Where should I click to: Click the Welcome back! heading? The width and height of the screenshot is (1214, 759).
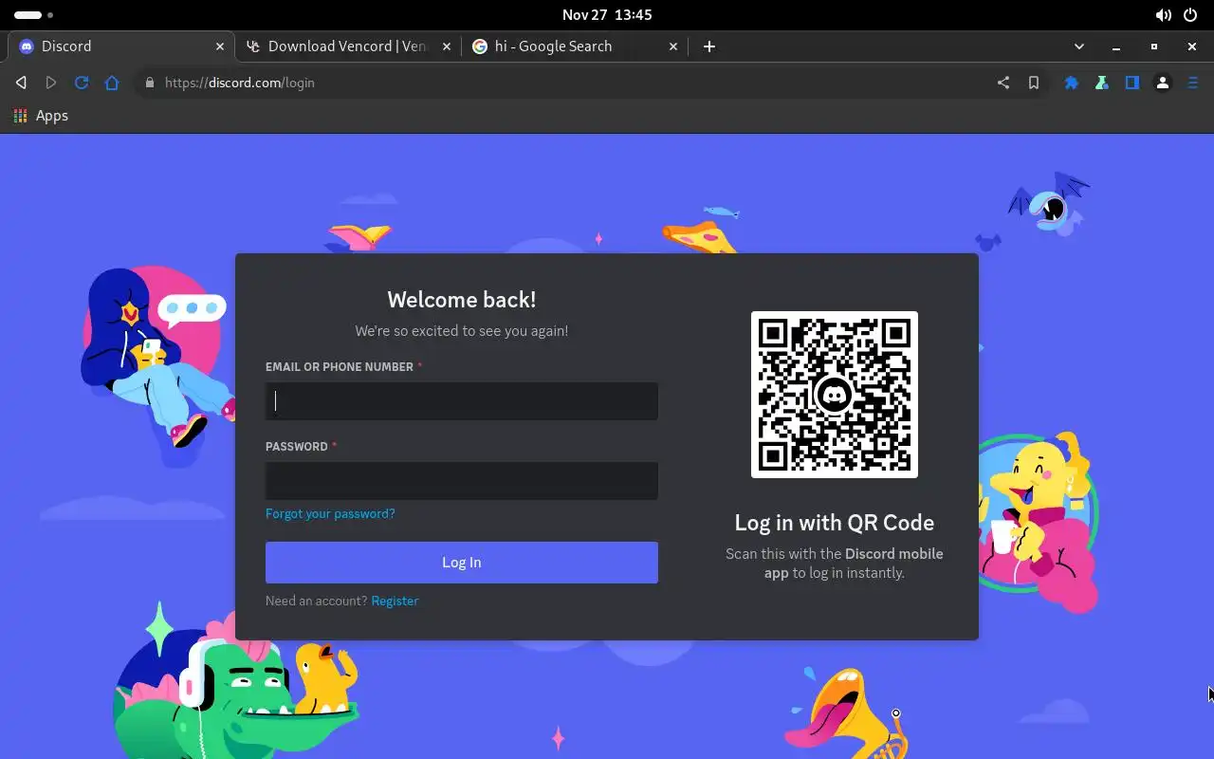pyautogui.click(x=462, y=300)
